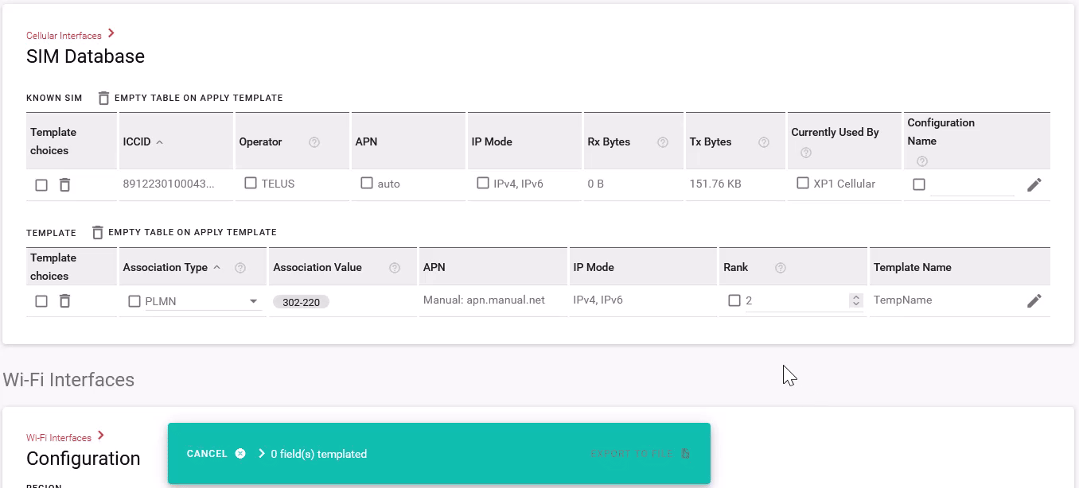Edit the TempName template row pencil
This screenshot has width=1079, height=488.
(1034, 301)
